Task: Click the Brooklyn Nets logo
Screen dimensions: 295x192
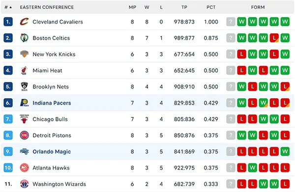Action: [24, 86]
